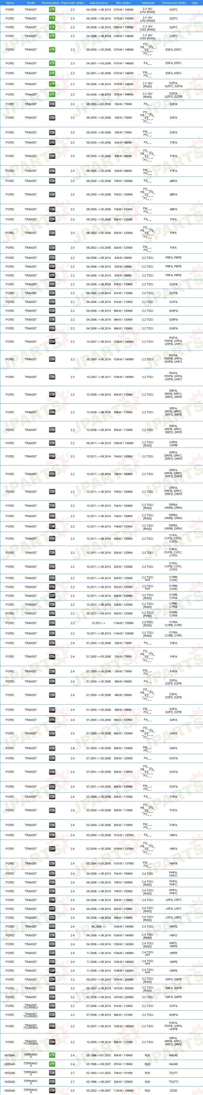Click diesel ON icon in D3FA FA__ row

(x=52, y=104)
